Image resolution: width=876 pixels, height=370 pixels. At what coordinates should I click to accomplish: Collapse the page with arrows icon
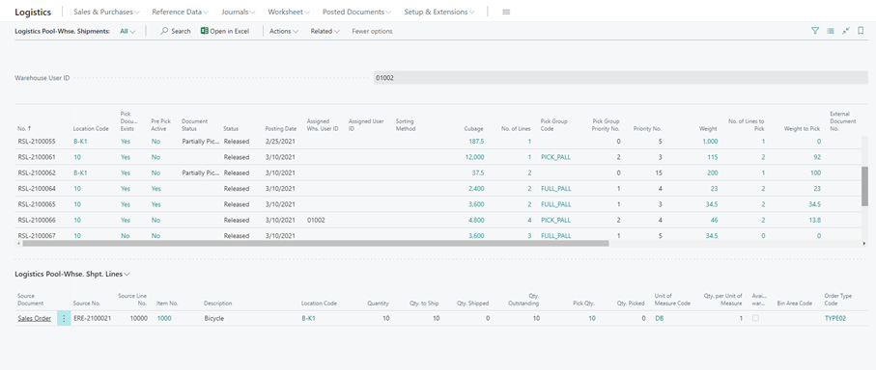[x=846, y=31]
